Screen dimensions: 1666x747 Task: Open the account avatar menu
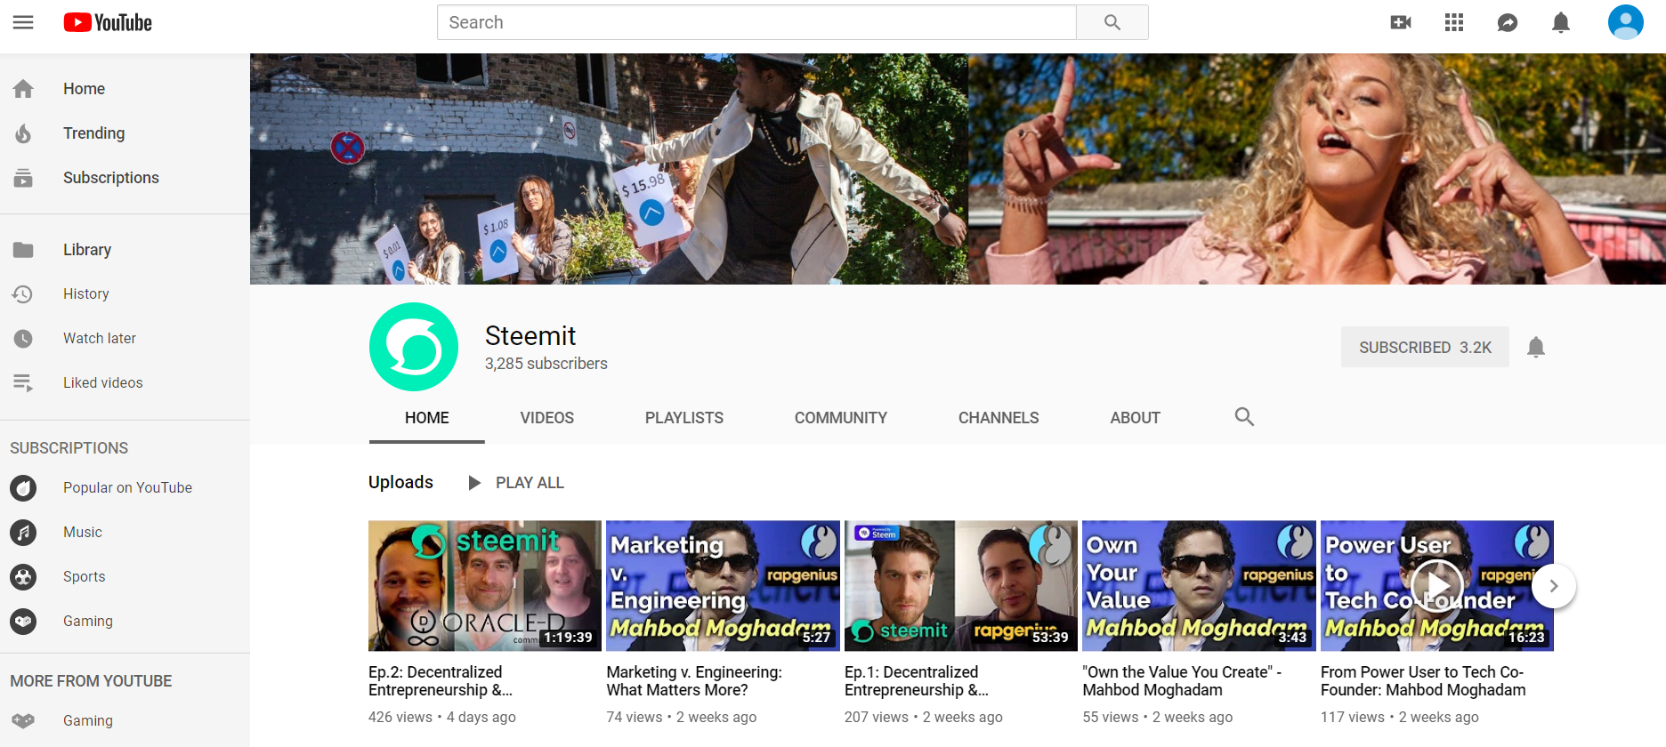[1625, 22]
